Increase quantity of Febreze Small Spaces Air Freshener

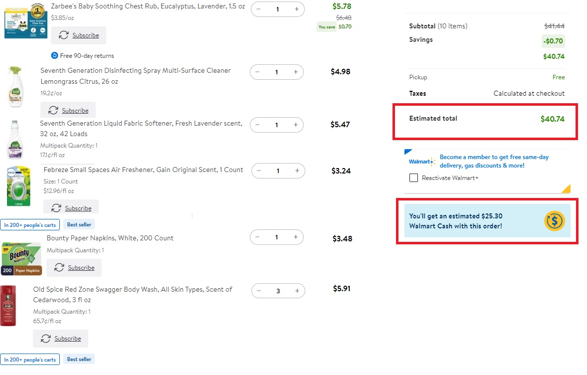tap(297, 171)
